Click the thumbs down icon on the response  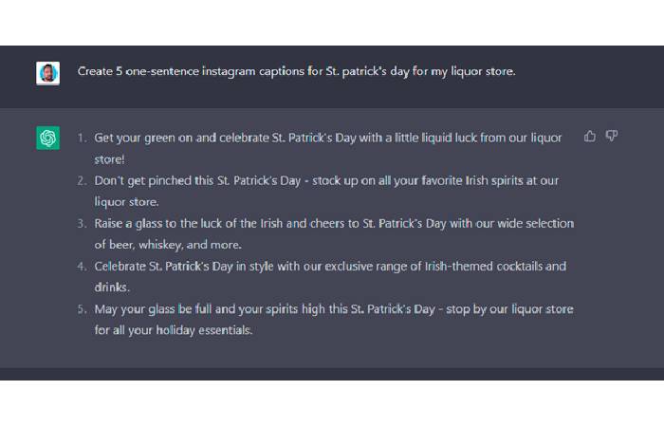[612, 136]
